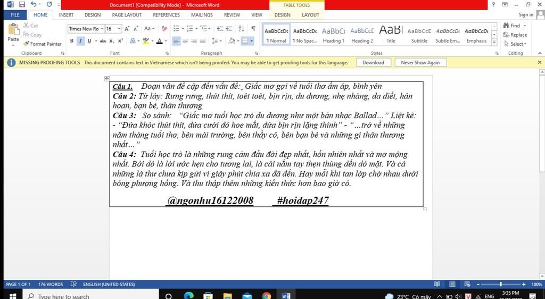
Task: Cut the selected text
Action: (x=30, y=26)
